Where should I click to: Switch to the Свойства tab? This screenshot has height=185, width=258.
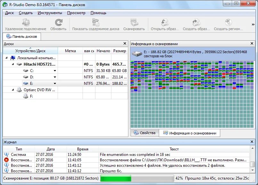pos(145,133)
